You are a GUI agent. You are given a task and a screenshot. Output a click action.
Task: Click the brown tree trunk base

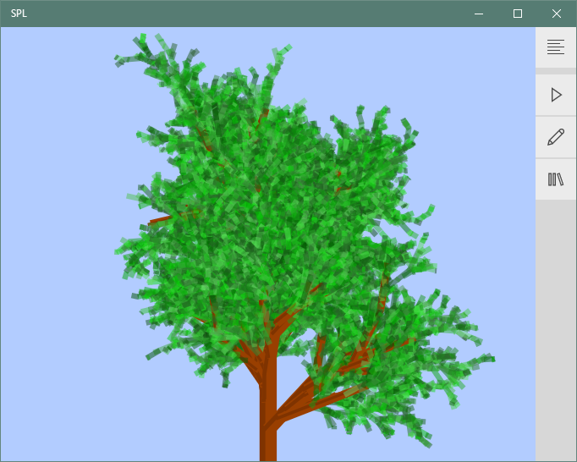coord(268,440)
